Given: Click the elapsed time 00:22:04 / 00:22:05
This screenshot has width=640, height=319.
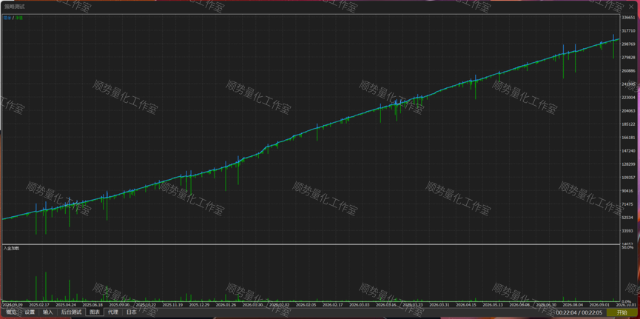Looking at the screenshot, I should click(x=579, y=312).
